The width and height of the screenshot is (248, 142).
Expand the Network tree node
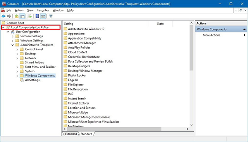pyautogui.click(x=17, y=58)
